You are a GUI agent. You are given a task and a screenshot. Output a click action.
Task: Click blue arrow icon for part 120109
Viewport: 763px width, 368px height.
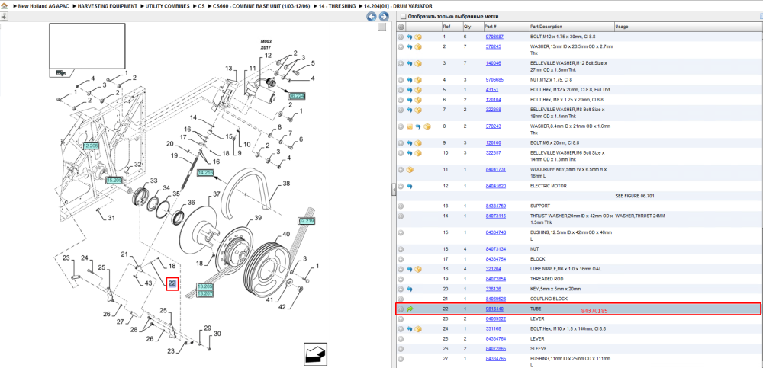[x=410, y=143]
